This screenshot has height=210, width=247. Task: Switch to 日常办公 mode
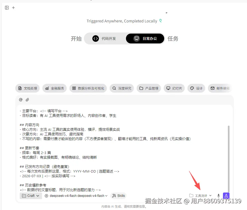pos(145,39)
